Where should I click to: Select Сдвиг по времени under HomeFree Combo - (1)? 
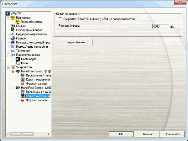[38, 80]
